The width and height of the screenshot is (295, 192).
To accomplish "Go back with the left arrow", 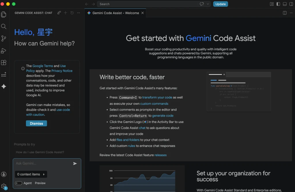I will click(x=87, y=4).
